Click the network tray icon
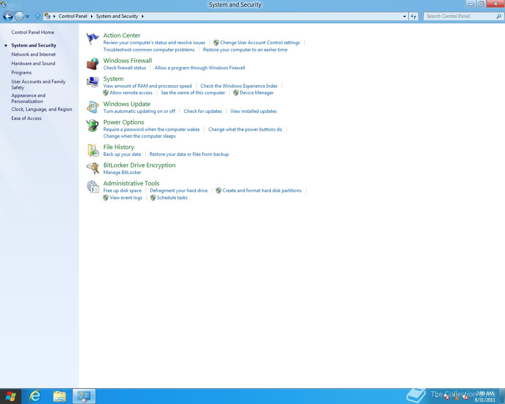Screen dimensions: 505x404 [456, 397]
